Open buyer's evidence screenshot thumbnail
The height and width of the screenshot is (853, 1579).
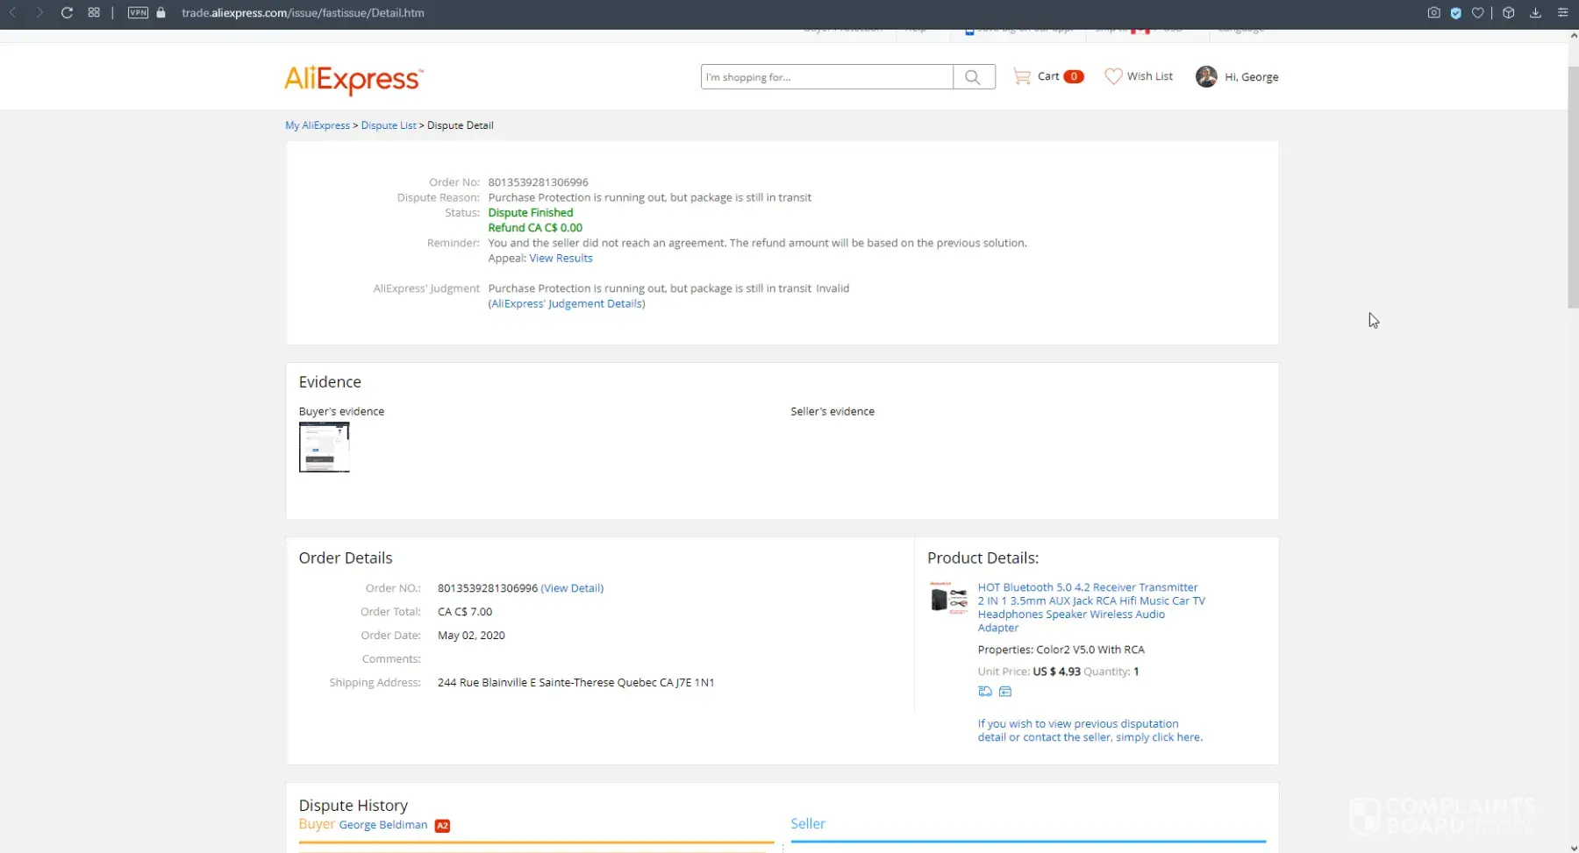pos(324,447)
